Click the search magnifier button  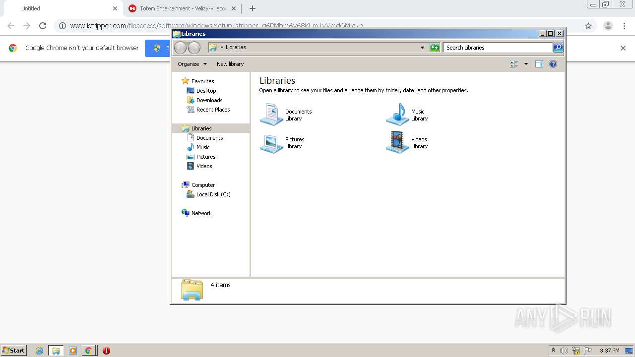(558, 48)
